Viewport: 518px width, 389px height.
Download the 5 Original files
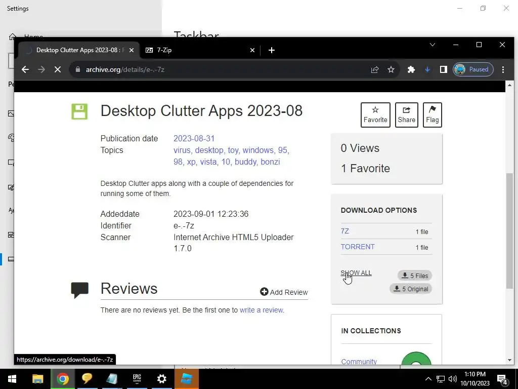click(411, 289)
